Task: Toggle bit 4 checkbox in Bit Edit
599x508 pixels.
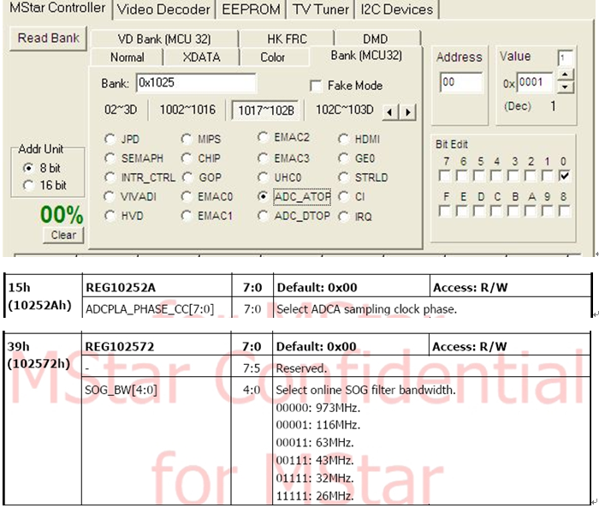Action: [x=496, y=176]
